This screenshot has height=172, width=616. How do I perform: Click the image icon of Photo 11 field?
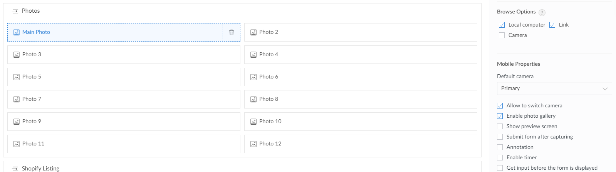coord(17,144)
